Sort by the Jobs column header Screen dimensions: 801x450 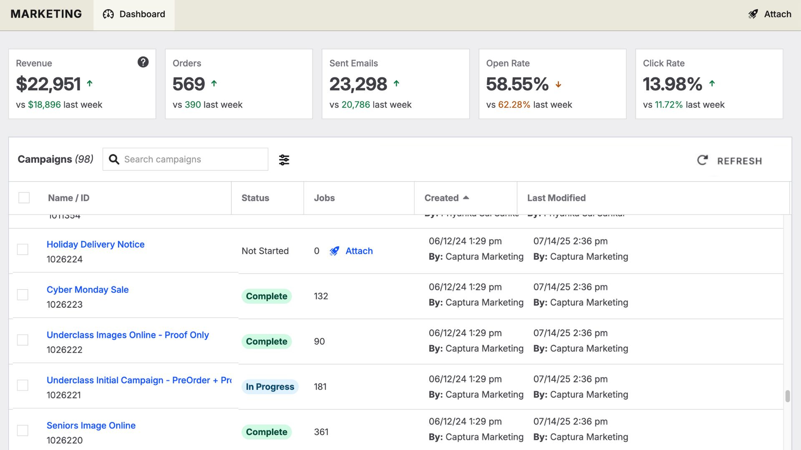[324, 198]
